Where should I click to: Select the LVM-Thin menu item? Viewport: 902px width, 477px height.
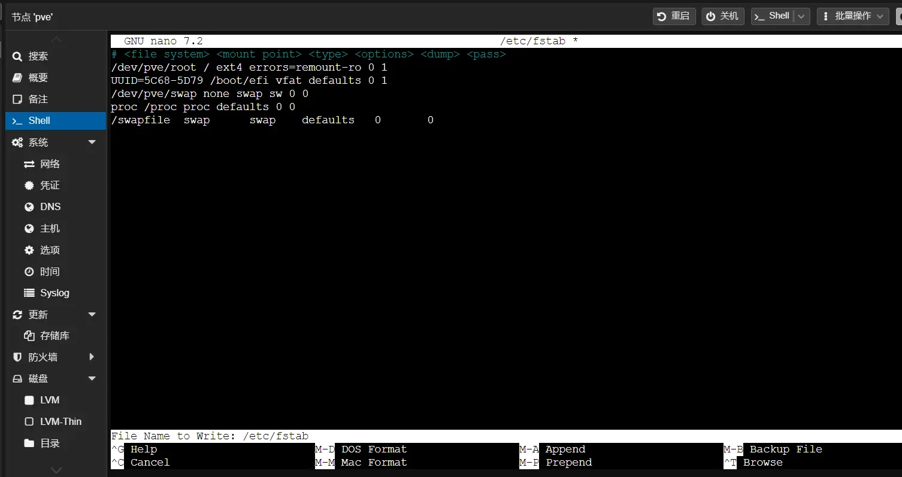[x=60, y=422]
